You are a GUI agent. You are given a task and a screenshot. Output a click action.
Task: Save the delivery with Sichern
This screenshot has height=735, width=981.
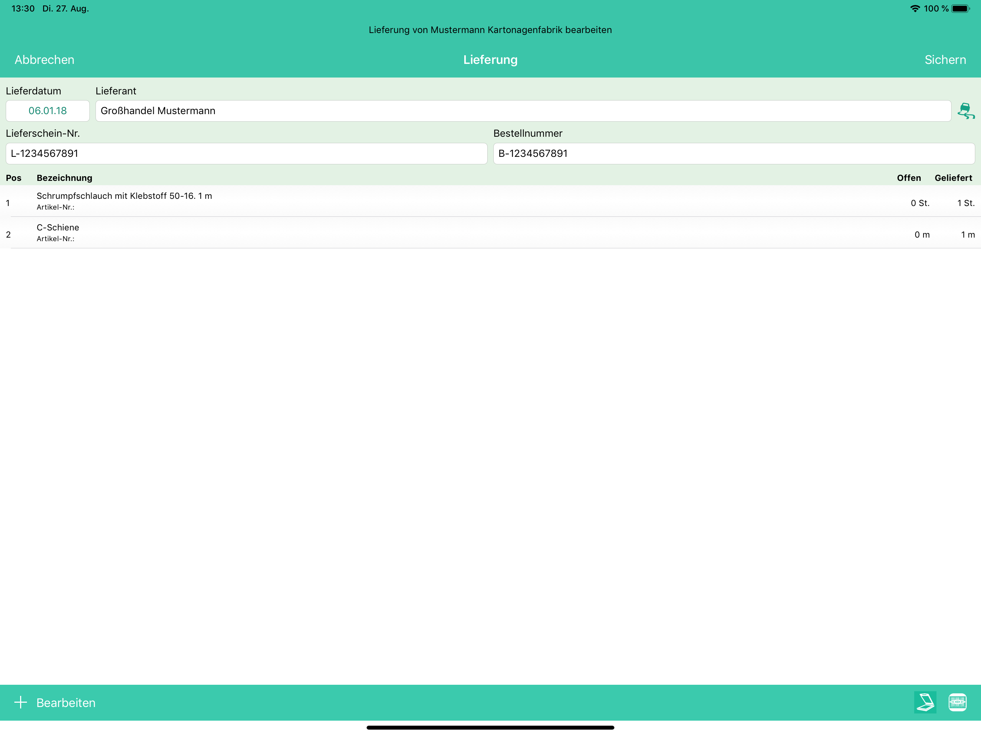click(x=945, y=60)
